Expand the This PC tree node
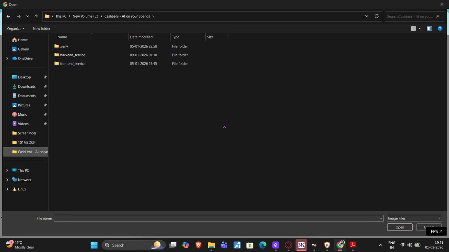Screen dimensions: 449x252 pyautogui.click(x=7, y=170)
